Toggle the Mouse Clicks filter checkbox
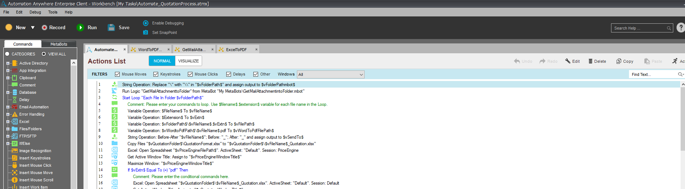 click(x=190, y=74)
